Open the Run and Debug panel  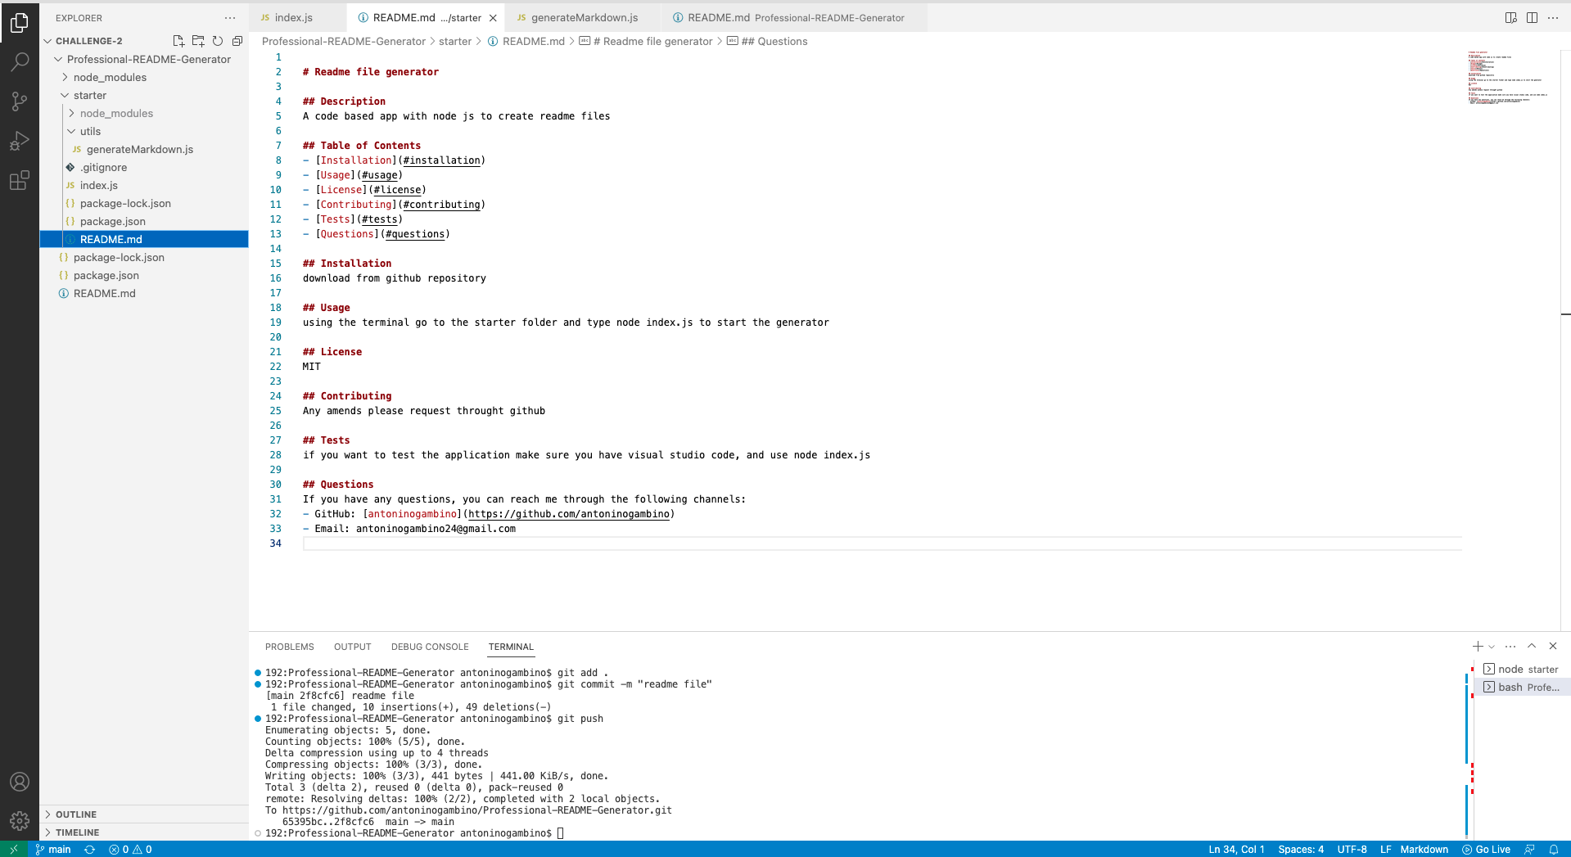(20, 140)
